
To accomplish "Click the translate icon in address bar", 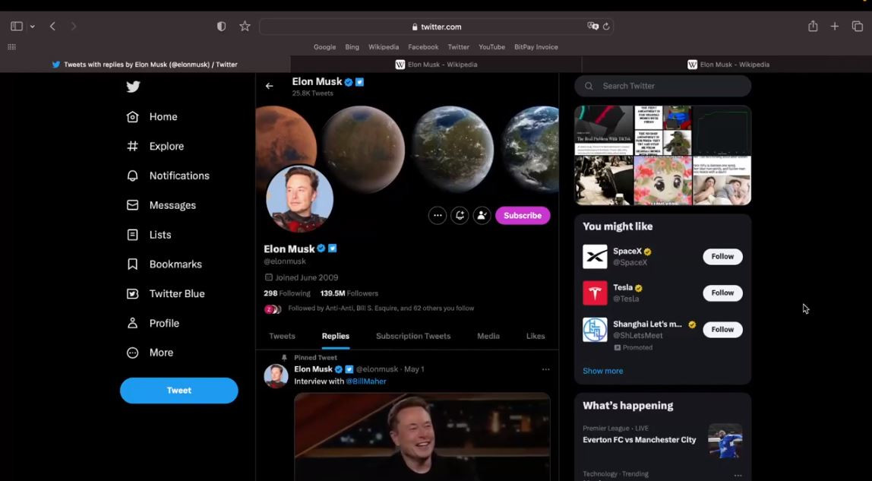I will pyautogui.click(x=592, y=26).
